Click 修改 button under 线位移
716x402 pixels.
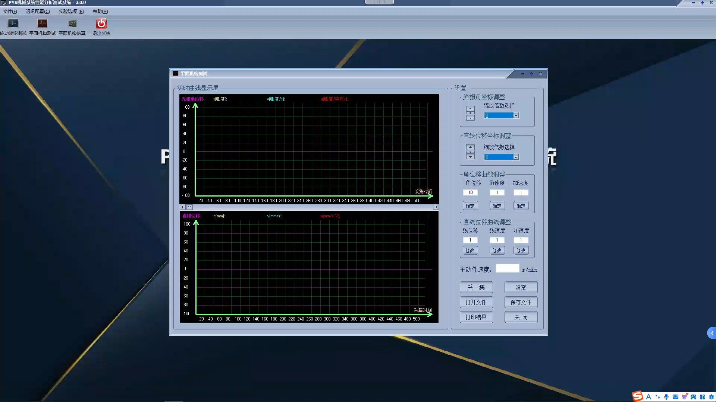[470, 251]
